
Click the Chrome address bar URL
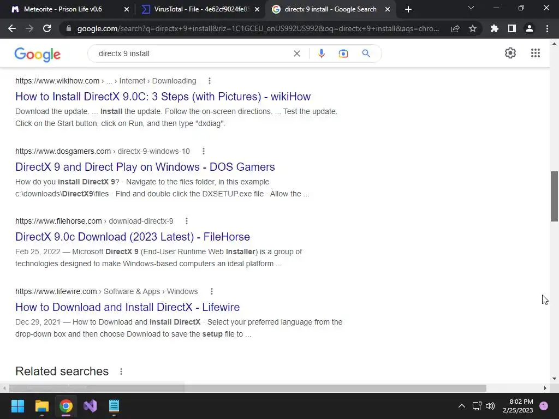click(x=258, y=28)
